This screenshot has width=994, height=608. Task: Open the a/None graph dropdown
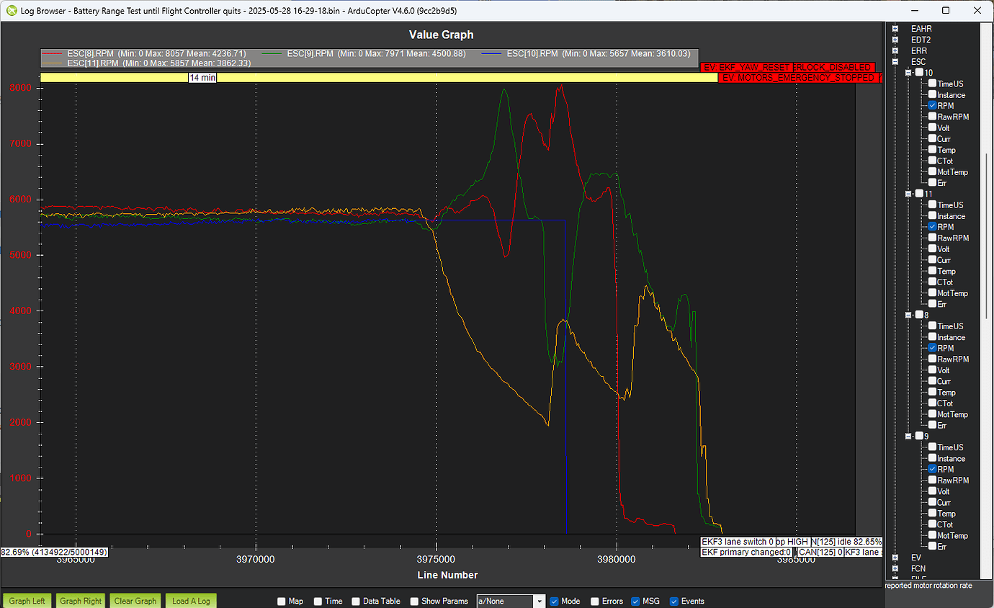(538, 601)
